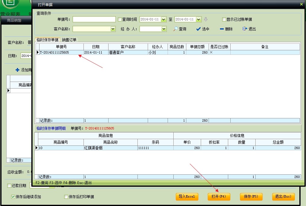The width and height of the screenshot is (306, 206).
Task: Click the 数量 column header
Action: [x=241, y=142]
